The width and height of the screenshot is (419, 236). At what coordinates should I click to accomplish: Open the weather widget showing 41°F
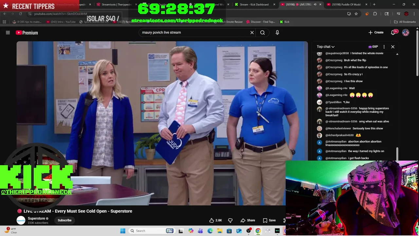coord(10,230)
